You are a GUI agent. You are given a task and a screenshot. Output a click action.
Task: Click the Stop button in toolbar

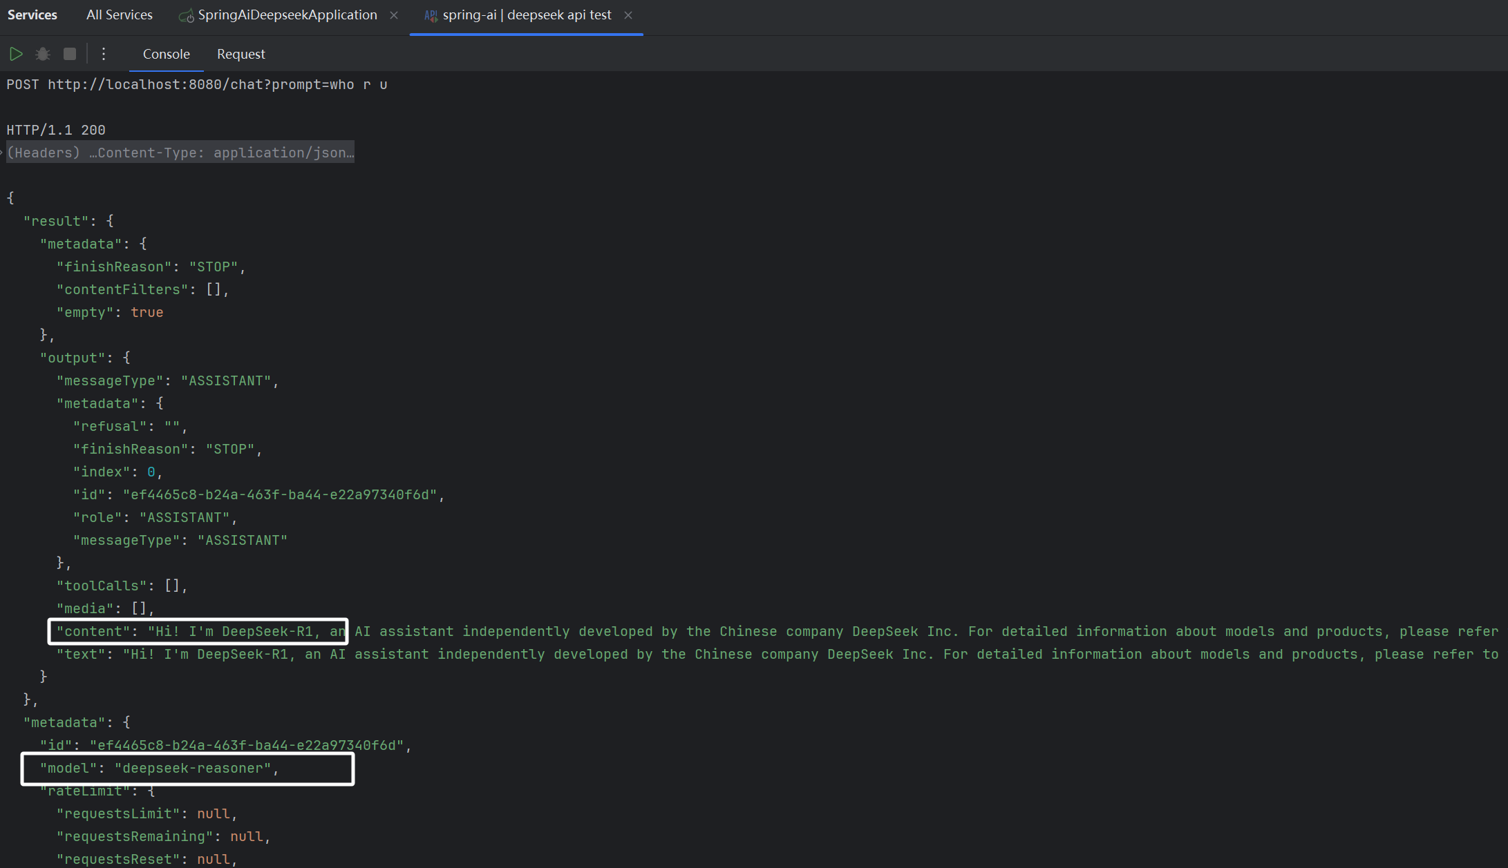click(69, 54)
